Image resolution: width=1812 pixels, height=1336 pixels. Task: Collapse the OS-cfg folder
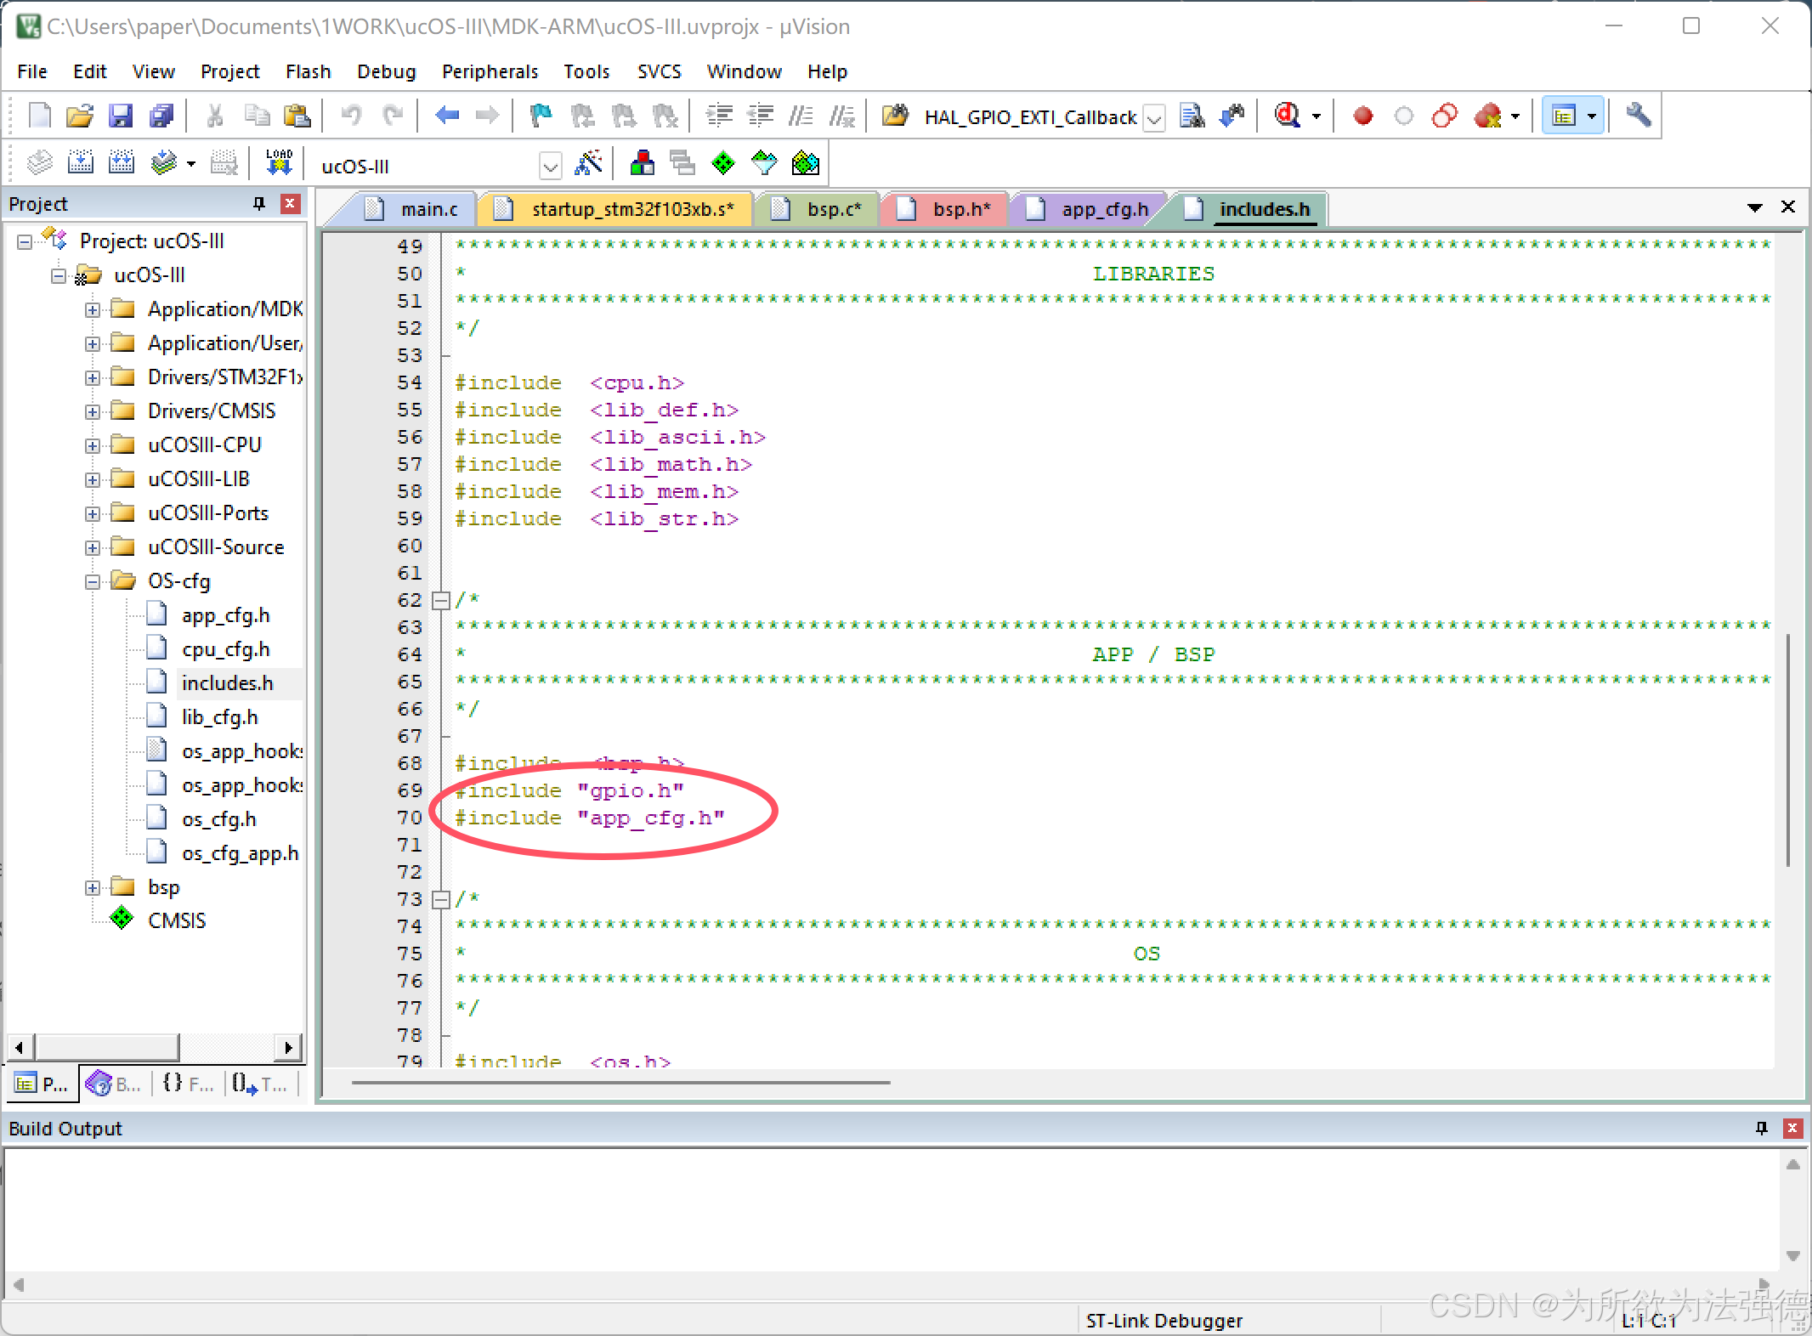coord(92,581)
